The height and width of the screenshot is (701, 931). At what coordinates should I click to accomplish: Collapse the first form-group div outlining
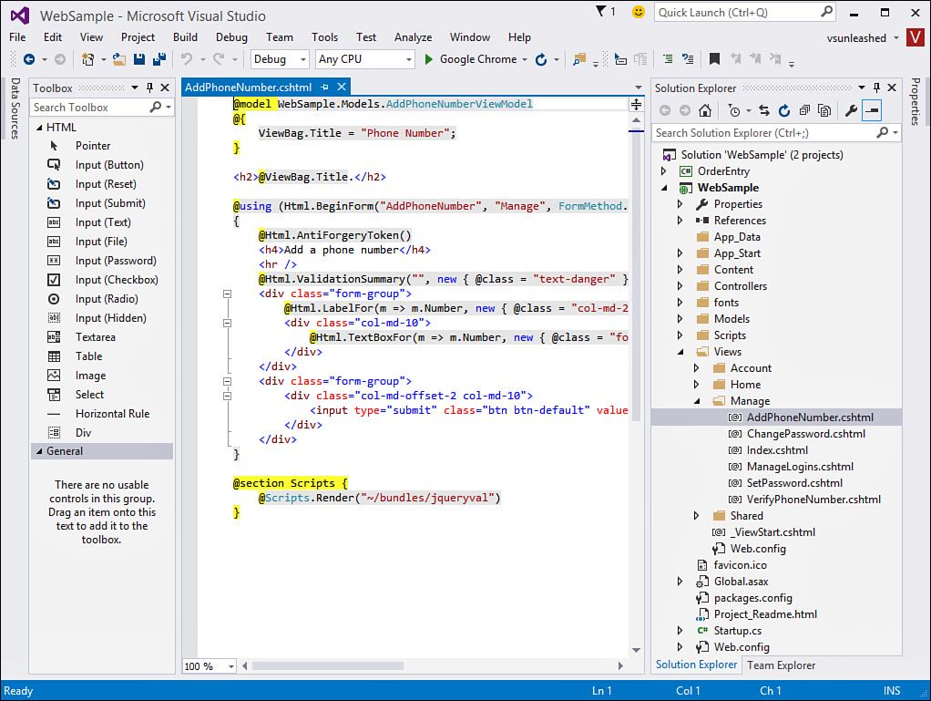227,294
